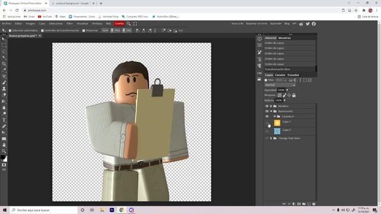381x214 pixels.
Task: Click the lock all layer icon
Action: 293,95
